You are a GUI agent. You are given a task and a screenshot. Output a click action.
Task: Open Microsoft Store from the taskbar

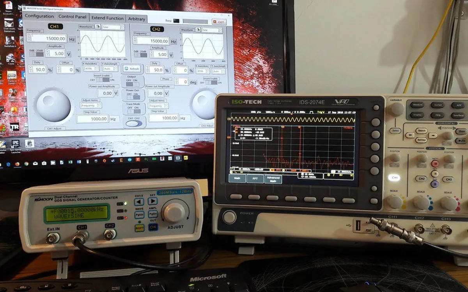44,163
